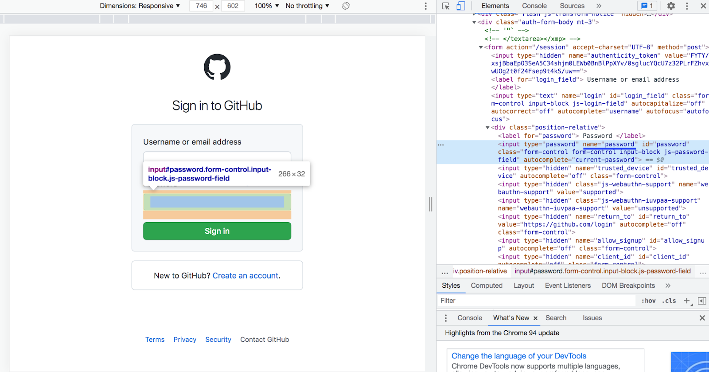Close the What's New tab

535,318
